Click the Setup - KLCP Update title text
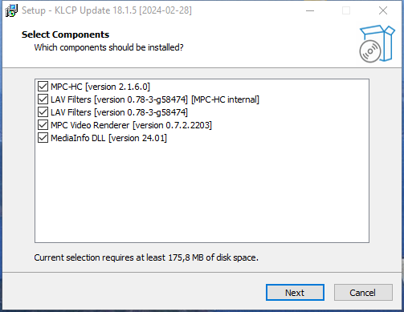This screenshot has height=312, width=404. 107,10
